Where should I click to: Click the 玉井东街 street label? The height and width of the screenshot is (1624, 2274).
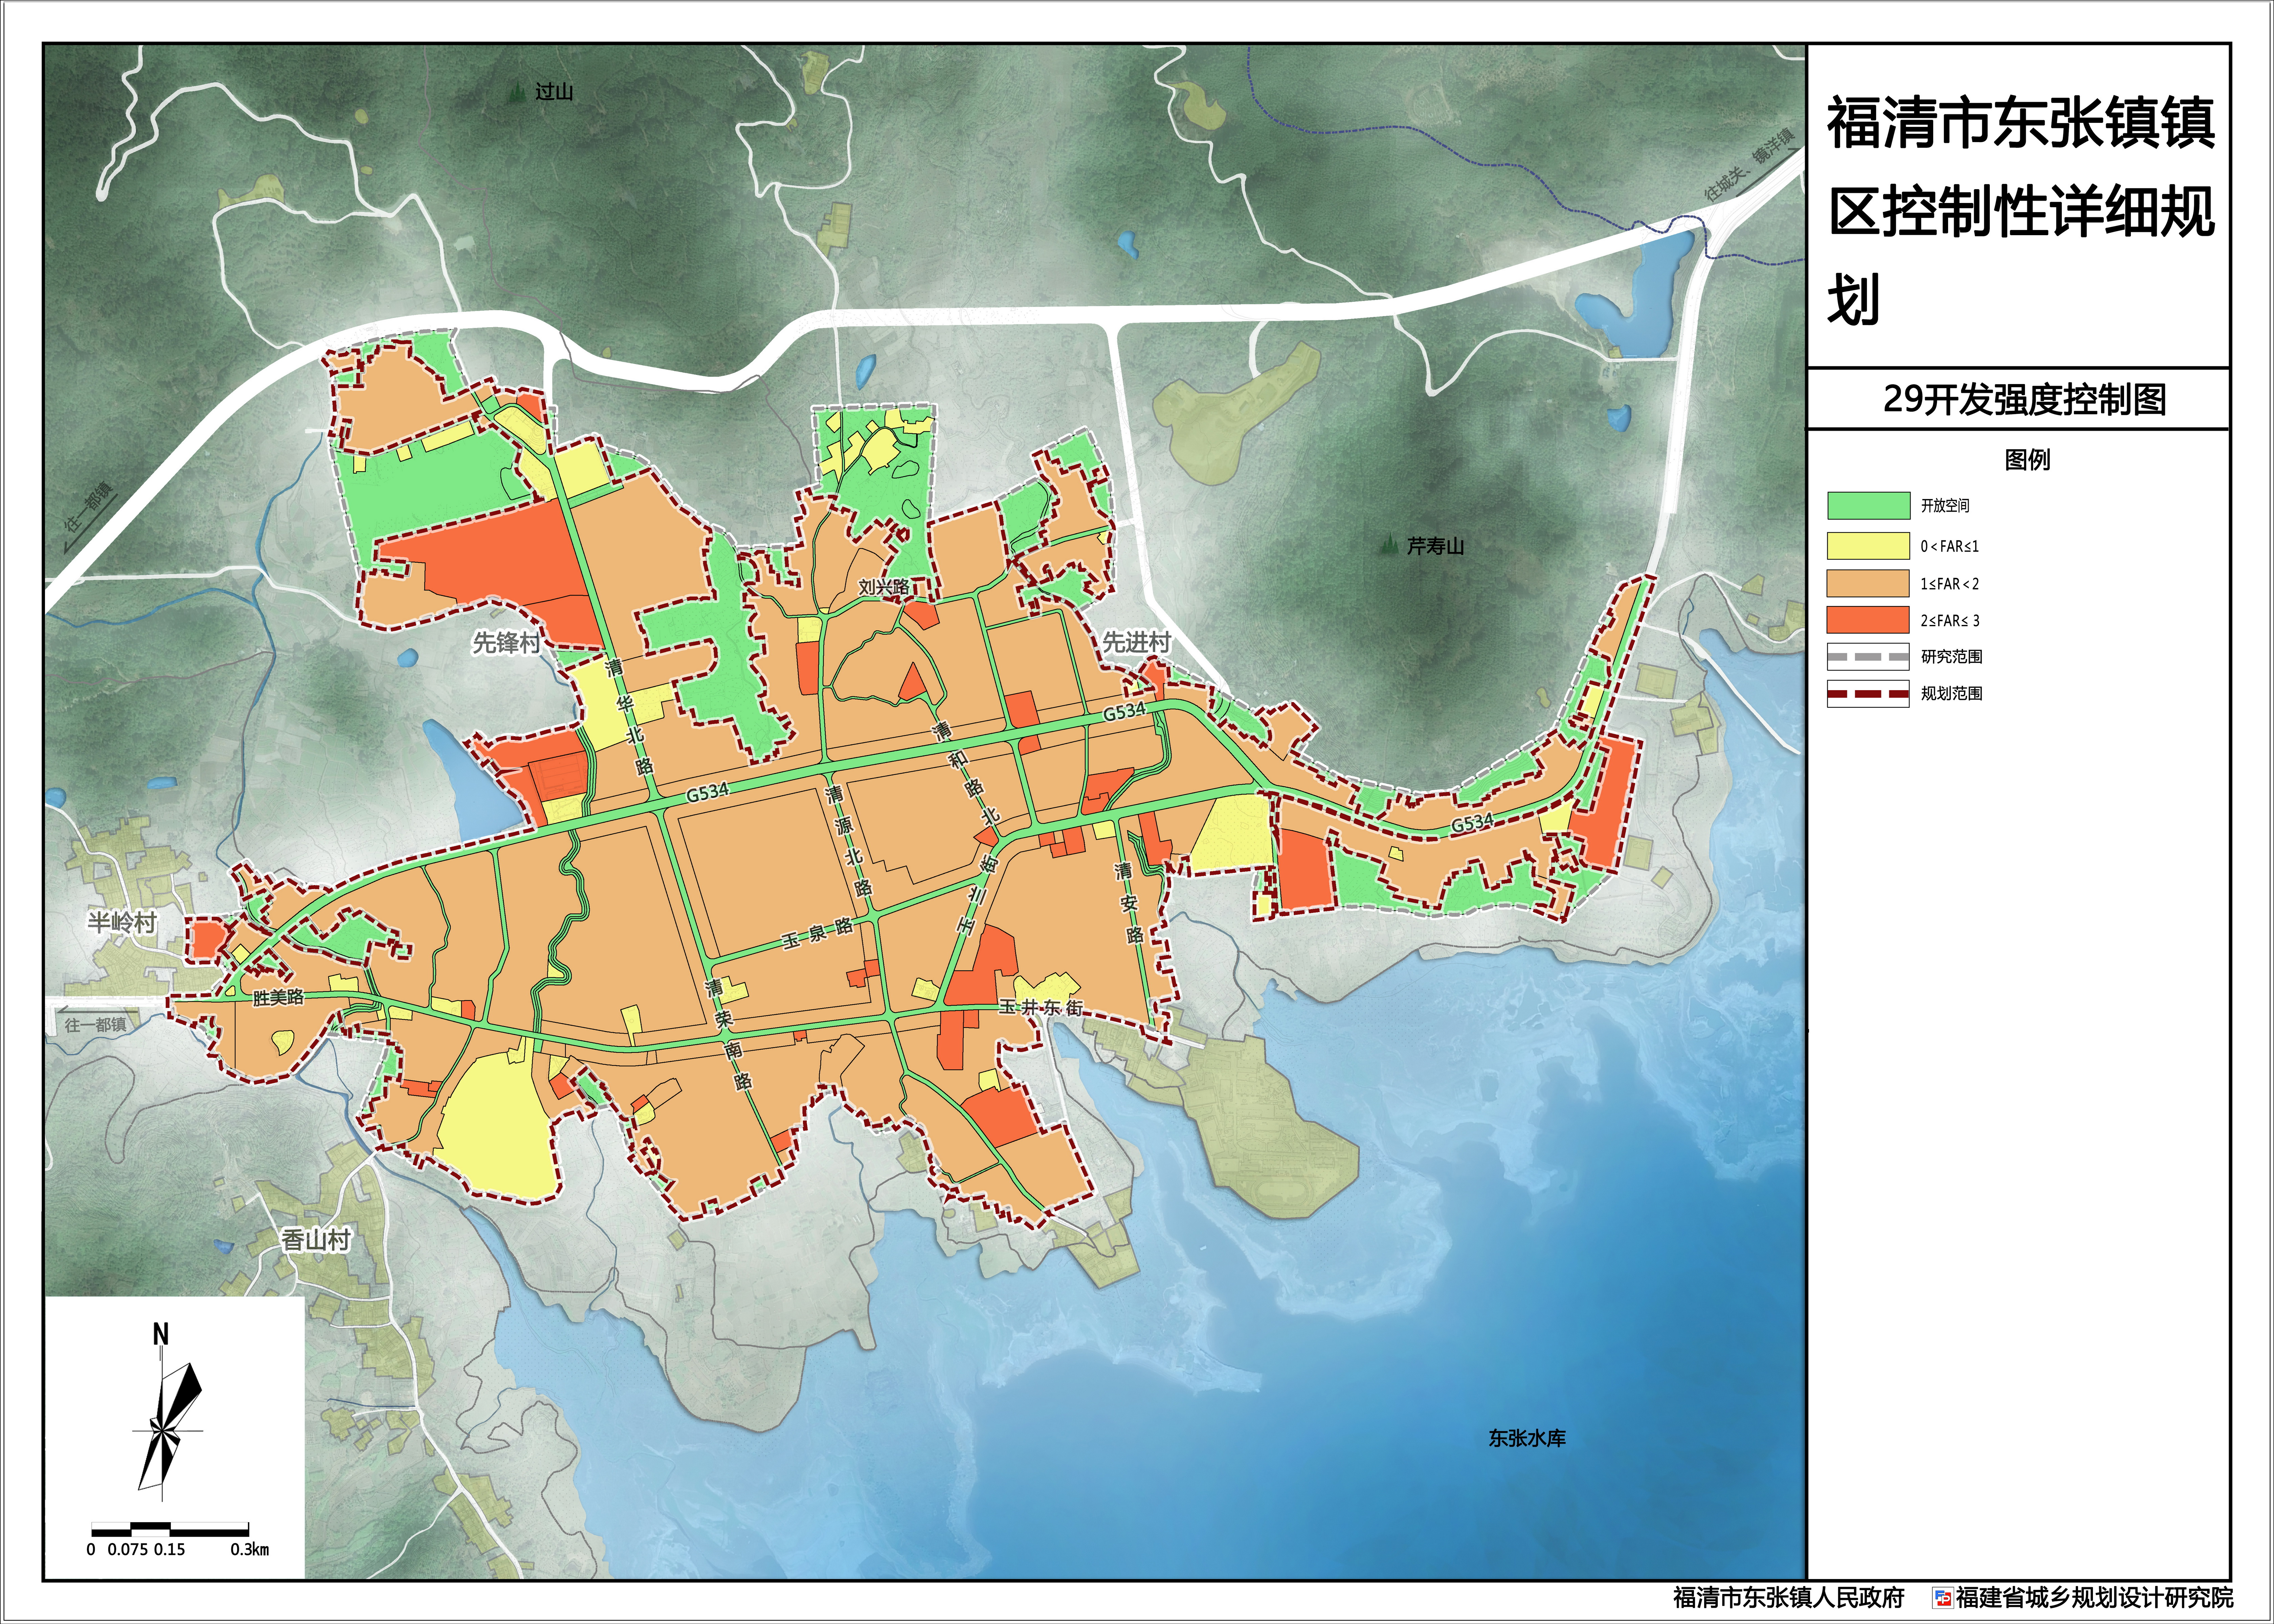(x=1041, y=1007)
